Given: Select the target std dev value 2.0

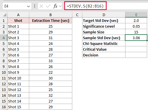Looking at the screenshot, I should coord(136,20).
